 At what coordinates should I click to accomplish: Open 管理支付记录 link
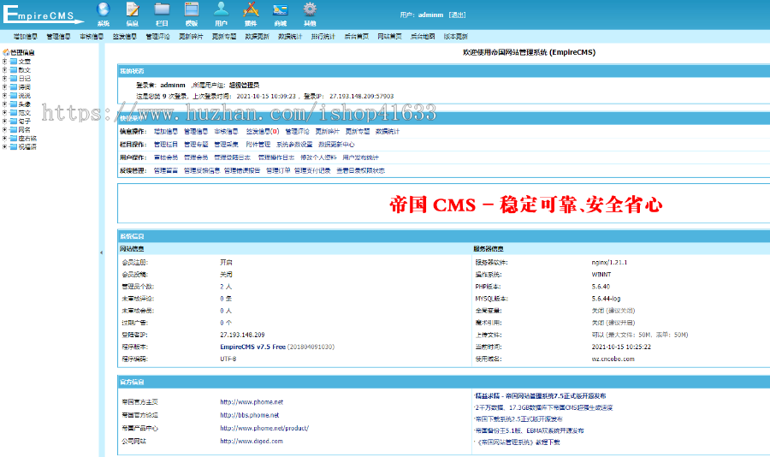(x=312, y=170)
